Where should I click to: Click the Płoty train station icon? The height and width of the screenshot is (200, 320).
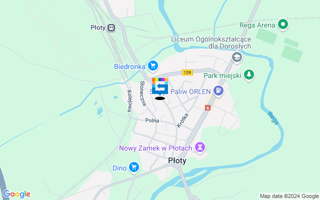[111, 27]
